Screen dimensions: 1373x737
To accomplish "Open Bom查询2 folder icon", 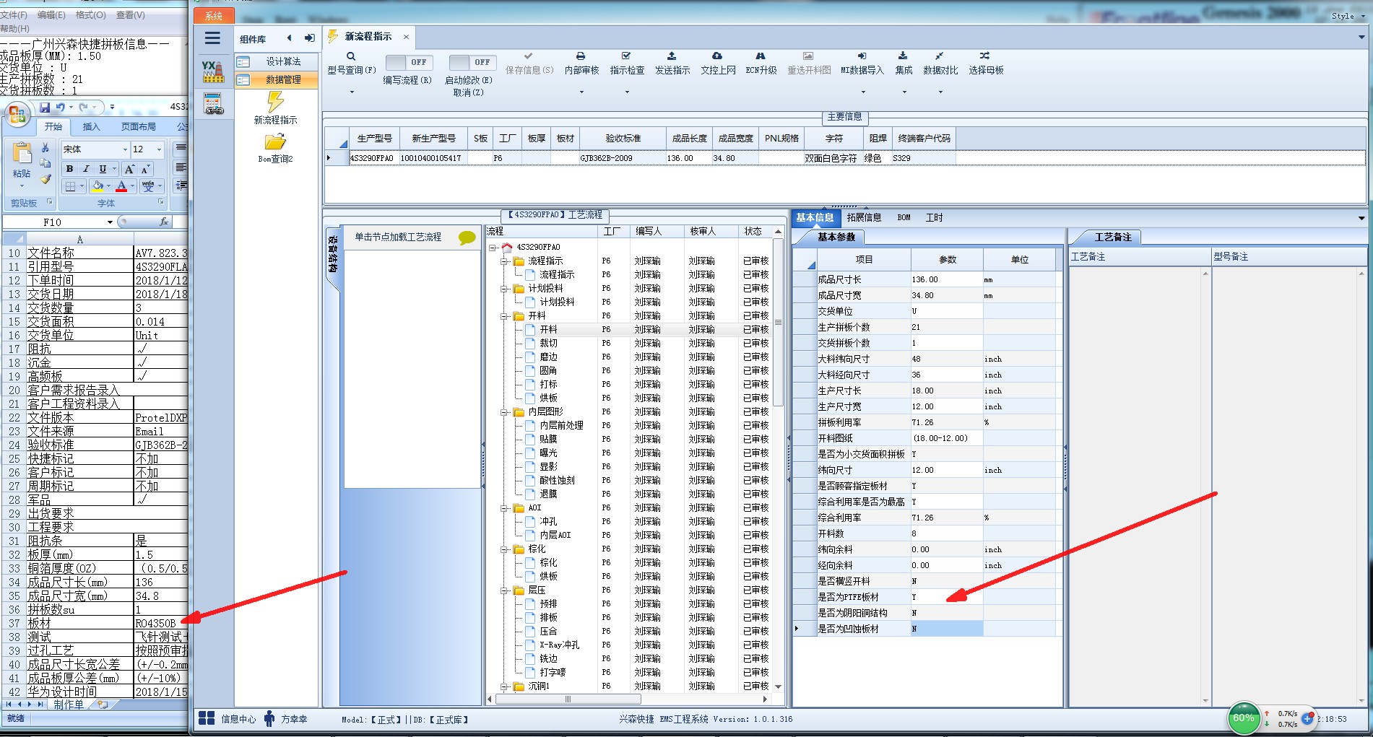I will [x=275, y=141].
